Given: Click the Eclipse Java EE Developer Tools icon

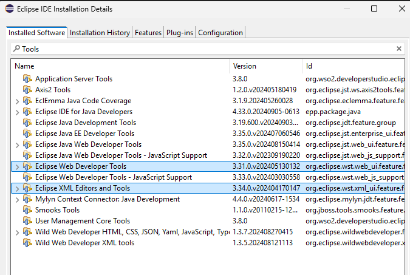Looking at the screenshot, I should 27,134.
